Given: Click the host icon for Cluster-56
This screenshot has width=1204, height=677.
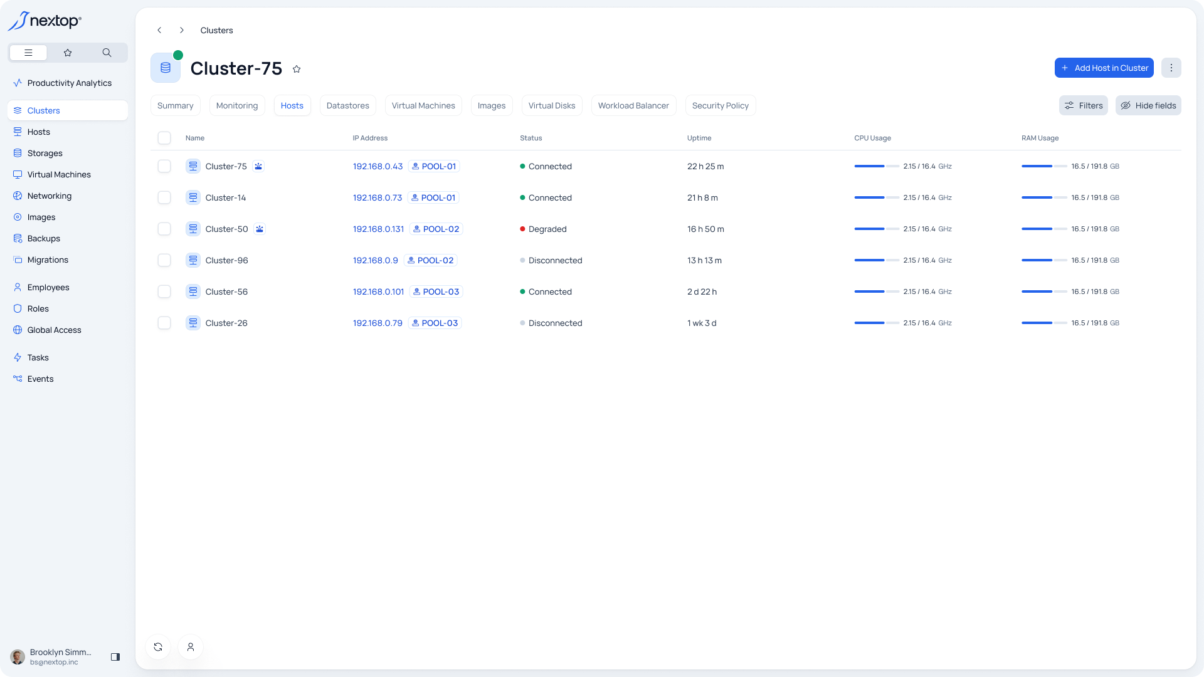Looking at the screenshot, I should tap(193, 291).
